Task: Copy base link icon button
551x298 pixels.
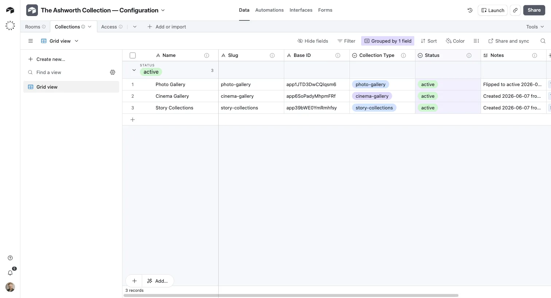Action: pos(515,10)
